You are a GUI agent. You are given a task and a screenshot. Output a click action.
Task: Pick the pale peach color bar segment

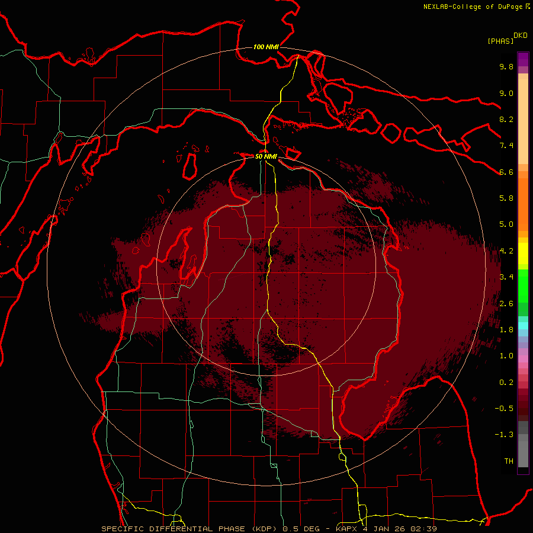click(x=523, y=121)
